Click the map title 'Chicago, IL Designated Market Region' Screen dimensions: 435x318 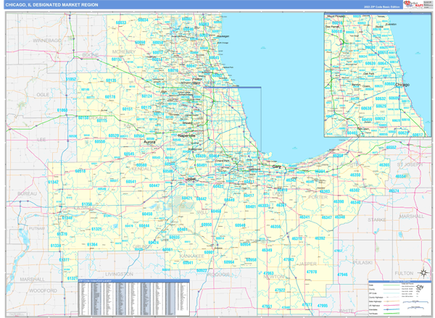(52, 5)
